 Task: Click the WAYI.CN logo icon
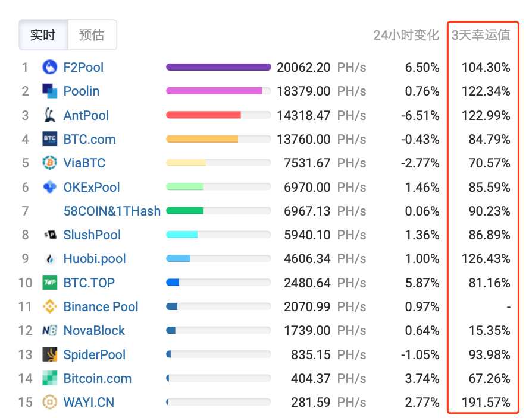(49, 402)
